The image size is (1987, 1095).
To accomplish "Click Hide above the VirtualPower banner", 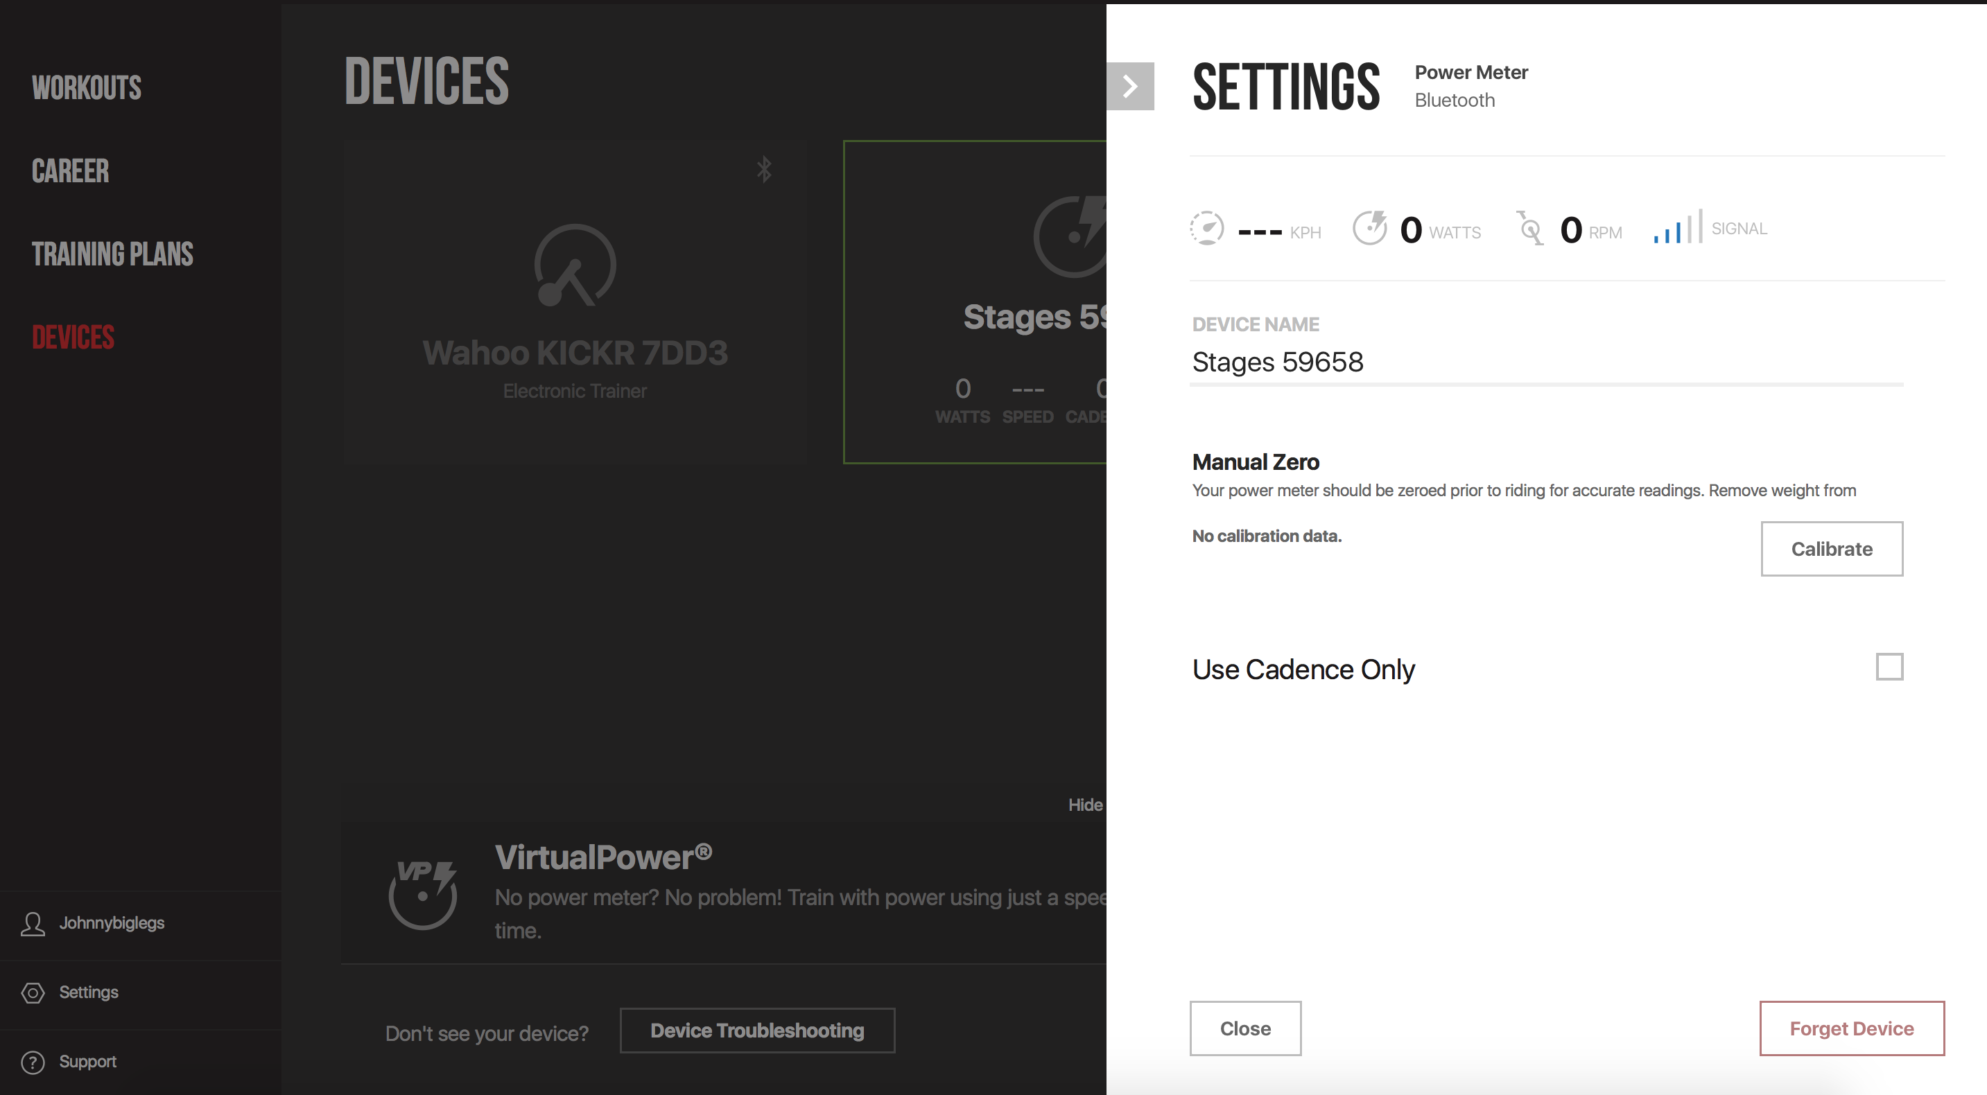I will click(1086, 805).
